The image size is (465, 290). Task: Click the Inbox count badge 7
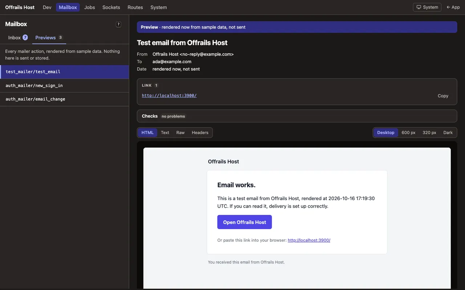[25, 37]
